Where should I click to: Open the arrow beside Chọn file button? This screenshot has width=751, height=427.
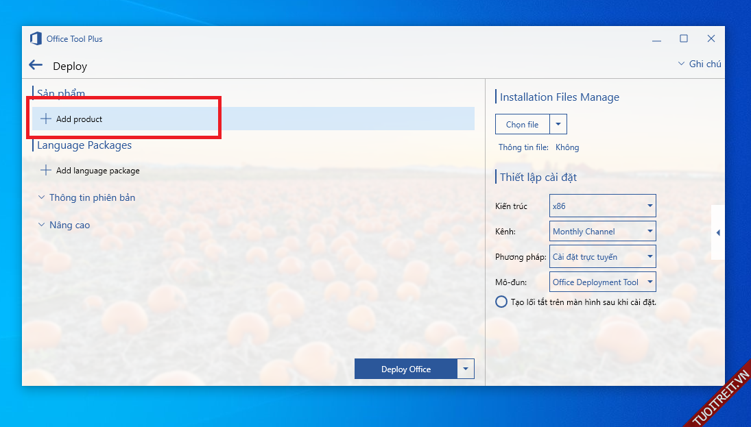pos(558,124)
